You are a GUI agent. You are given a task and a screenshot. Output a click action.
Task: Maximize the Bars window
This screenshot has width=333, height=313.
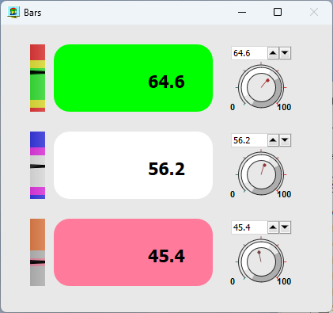point(278,12)
